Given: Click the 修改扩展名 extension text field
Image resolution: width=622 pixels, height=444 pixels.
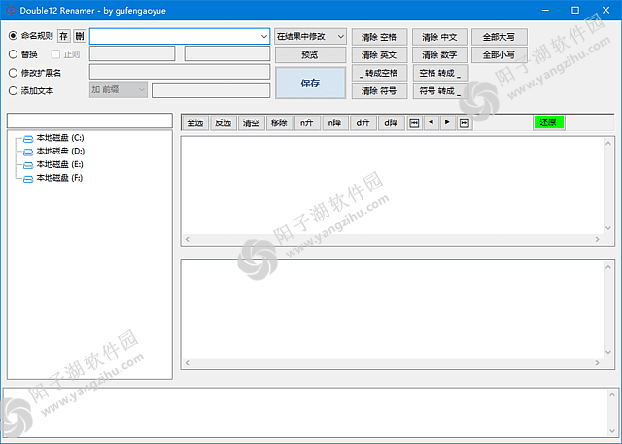Looking at the screenshot, I should (x=180, y=72).
